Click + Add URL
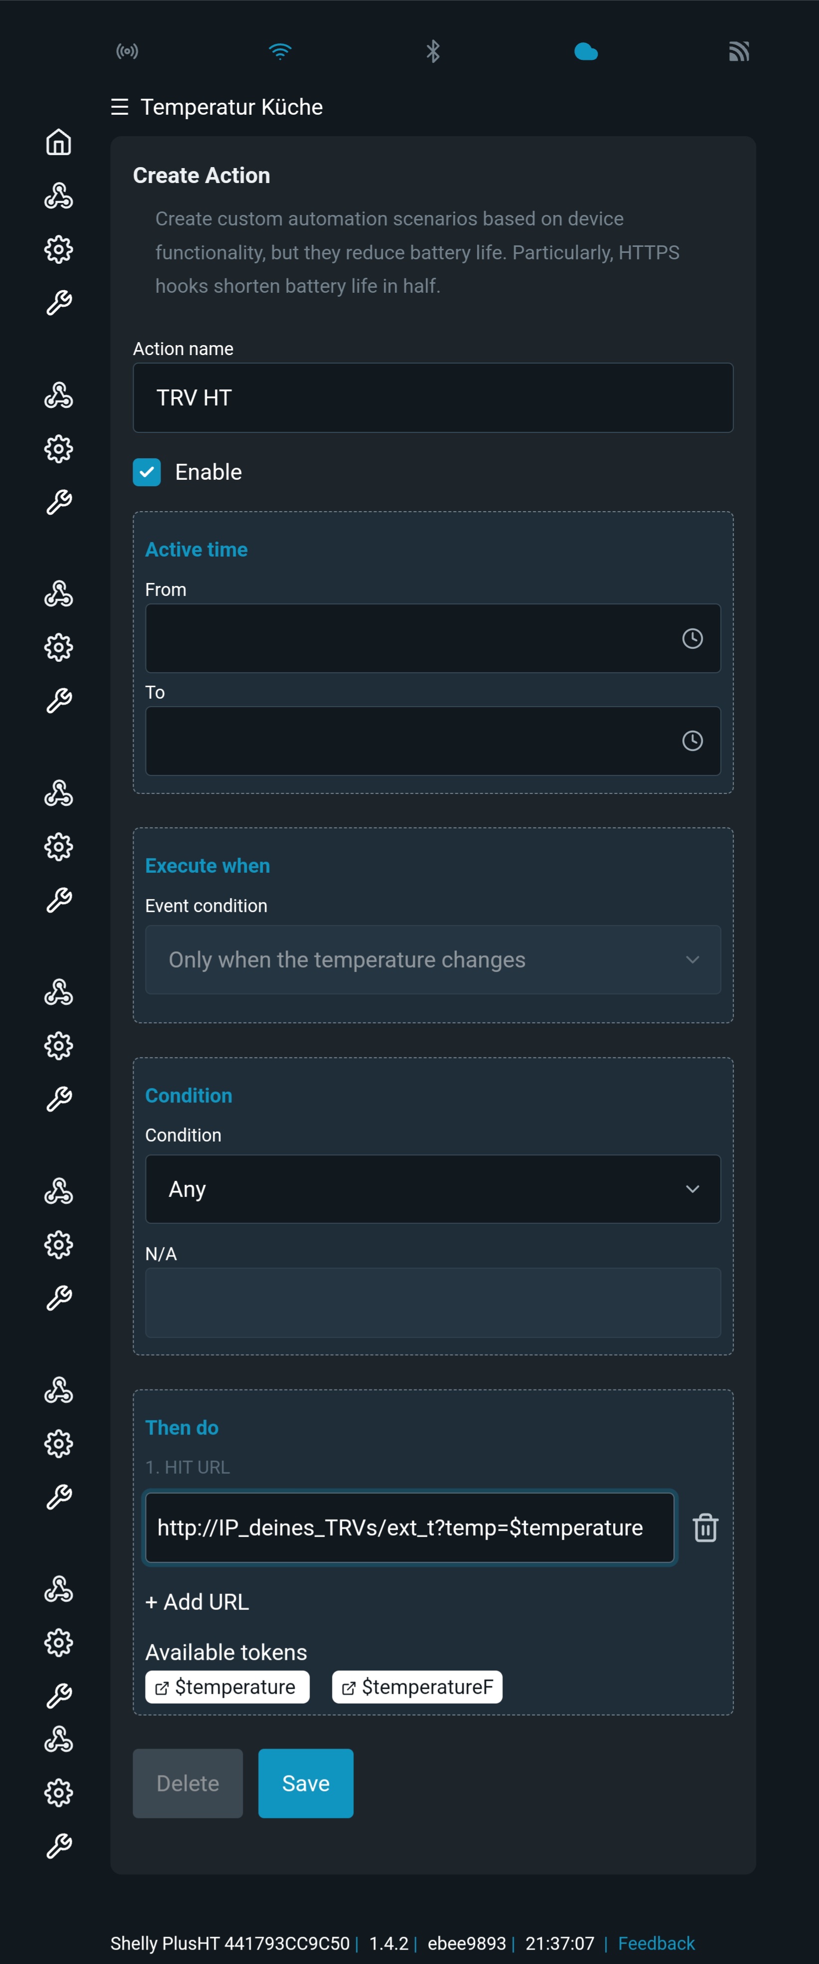 click(197, 1602)
